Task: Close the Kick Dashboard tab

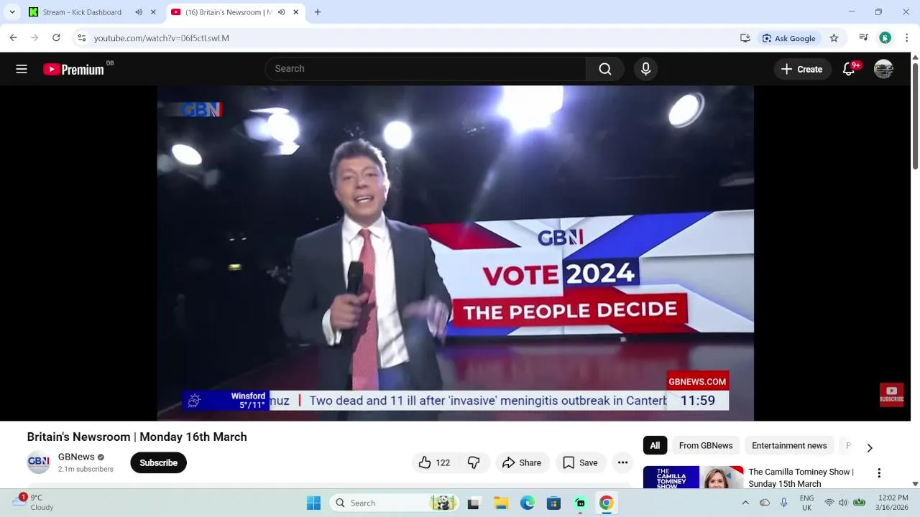Action: (153, 12)
